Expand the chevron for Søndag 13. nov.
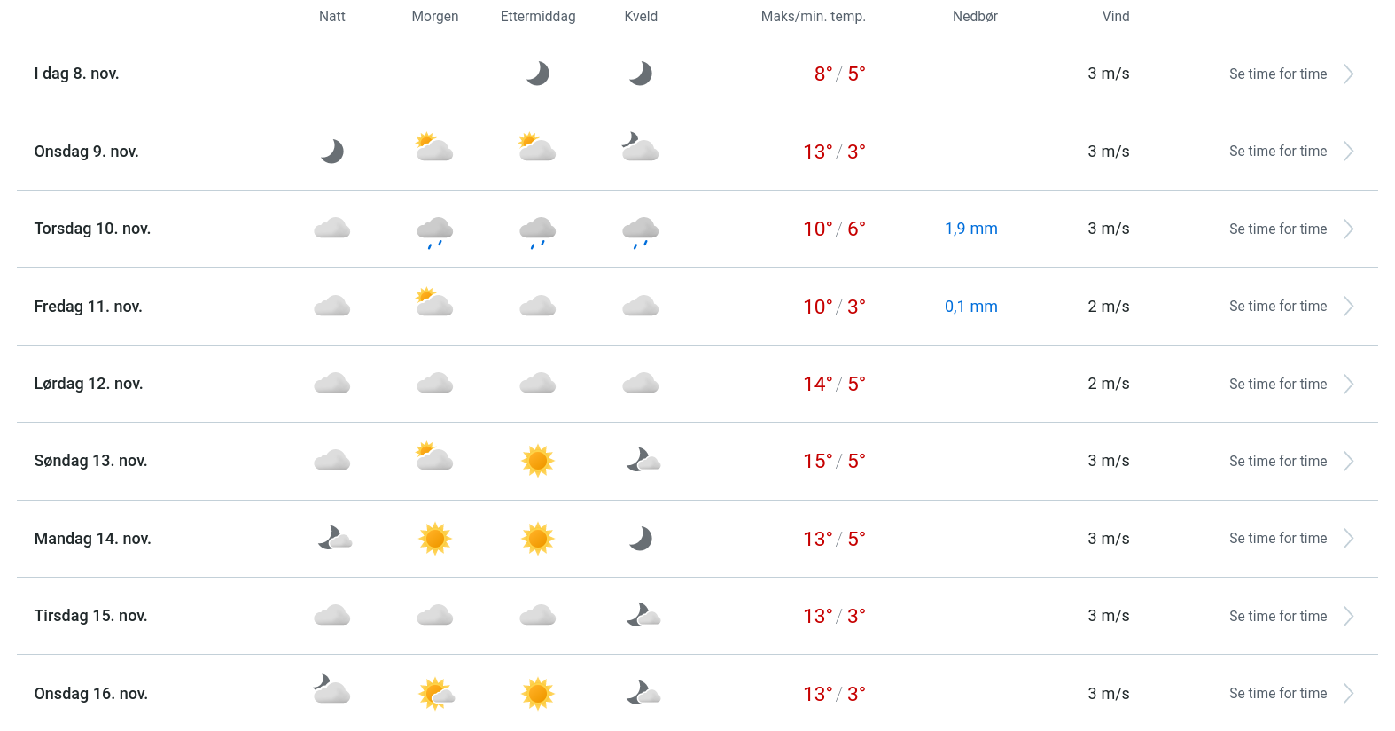 (x=1348, y=462)
